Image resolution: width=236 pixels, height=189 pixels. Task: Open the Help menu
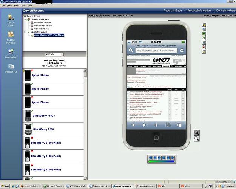coord(30,5)
